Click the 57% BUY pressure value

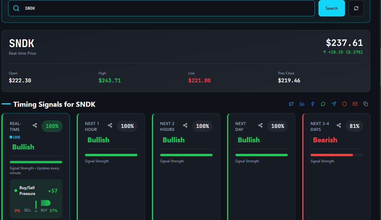(53, 211)
